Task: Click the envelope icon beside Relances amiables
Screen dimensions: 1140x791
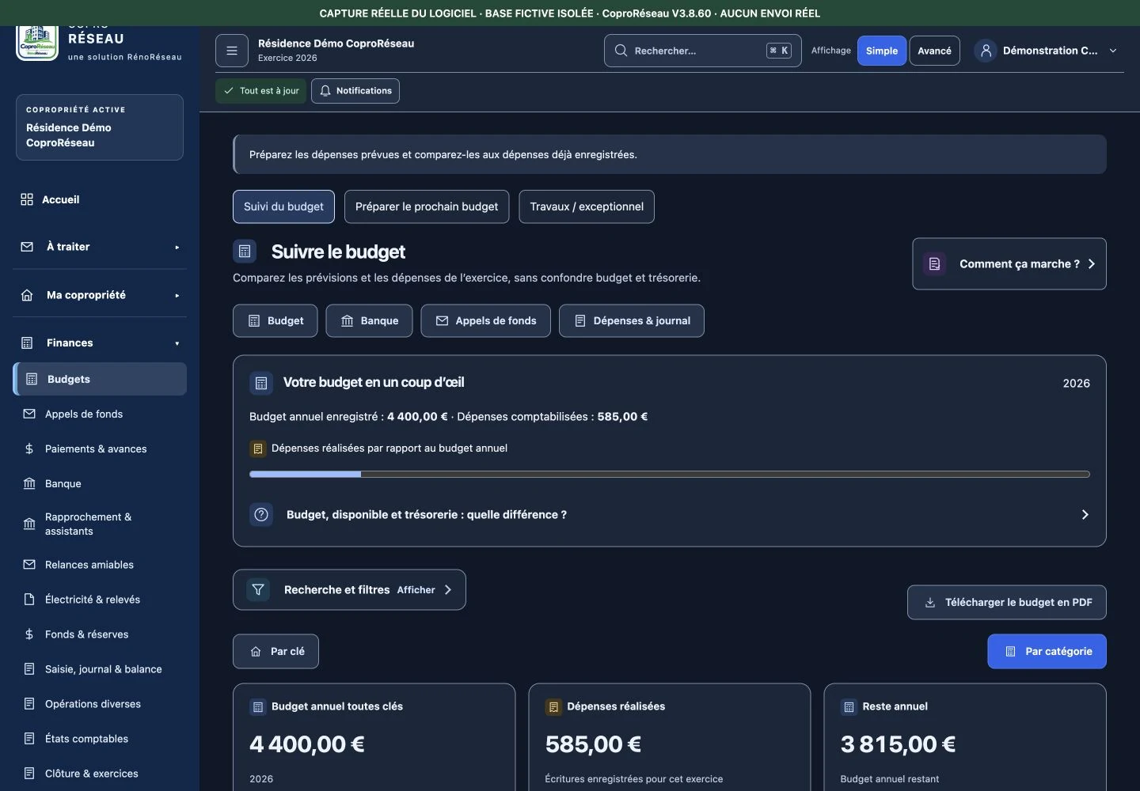Action: [29, 565]
